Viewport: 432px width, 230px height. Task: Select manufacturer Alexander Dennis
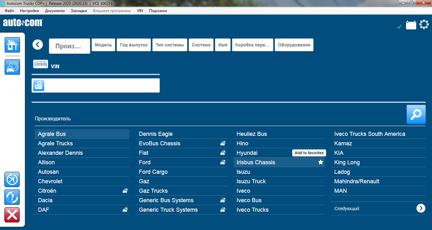click(82, 153)
